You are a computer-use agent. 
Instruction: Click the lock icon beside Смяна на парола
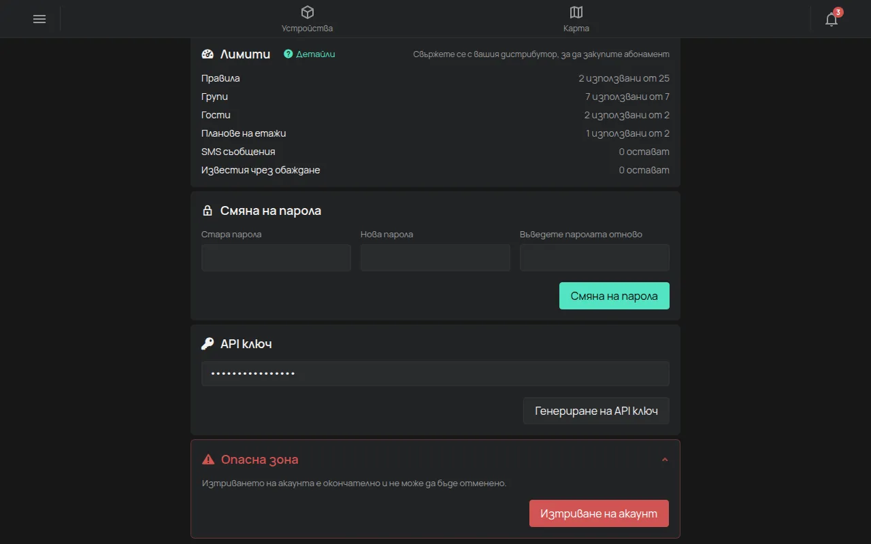208,211
